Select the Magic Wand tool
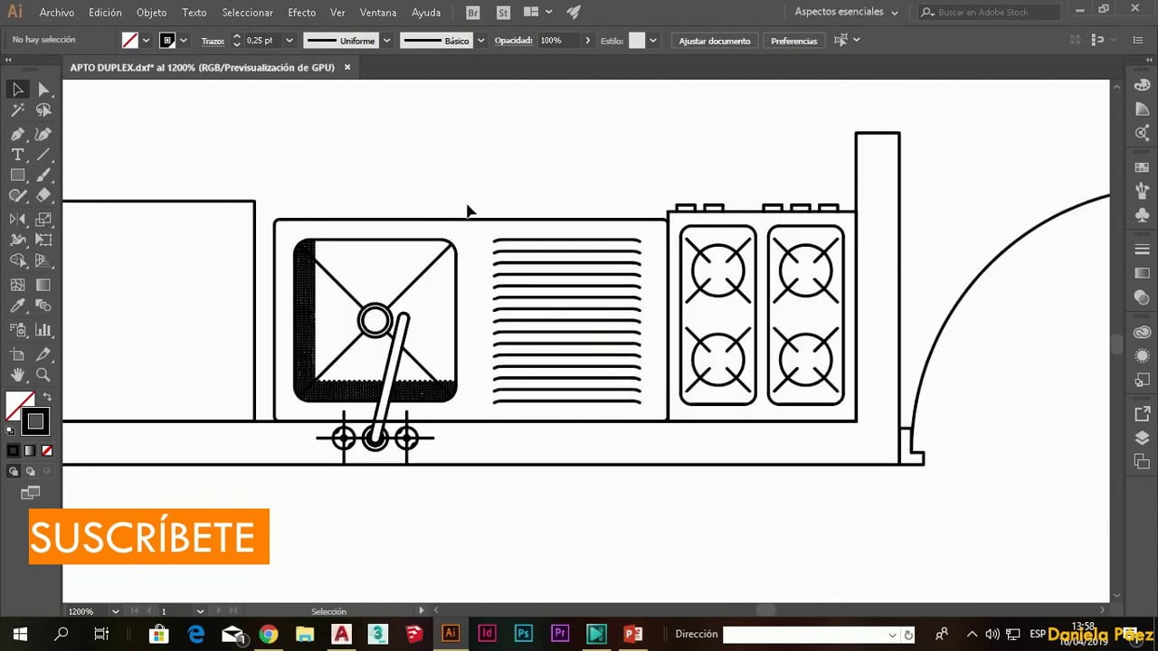This screenshot has height=651, width=1158. point(17,110)
